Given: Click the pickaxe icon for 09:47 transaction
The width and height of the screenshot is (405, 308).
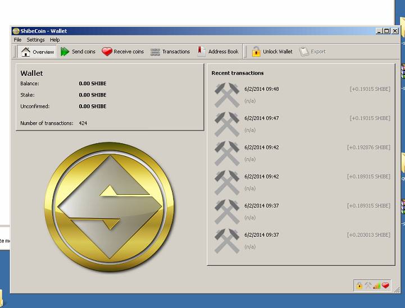Looking at the screenshot, I should pyautogui.click(x=227, y=124).
